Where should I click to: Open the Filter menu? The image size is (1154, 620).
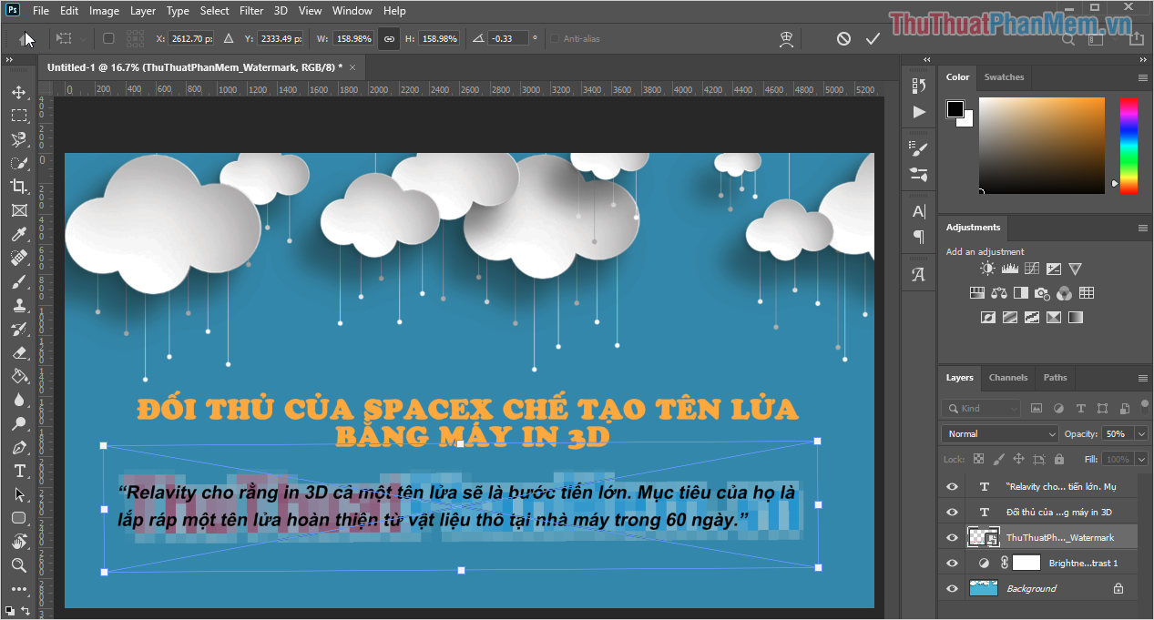[x=250, y=10]
